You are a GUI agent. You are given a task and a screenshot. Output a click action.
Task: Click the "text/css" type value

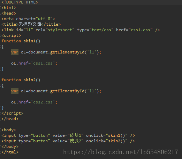click(101, 30)
